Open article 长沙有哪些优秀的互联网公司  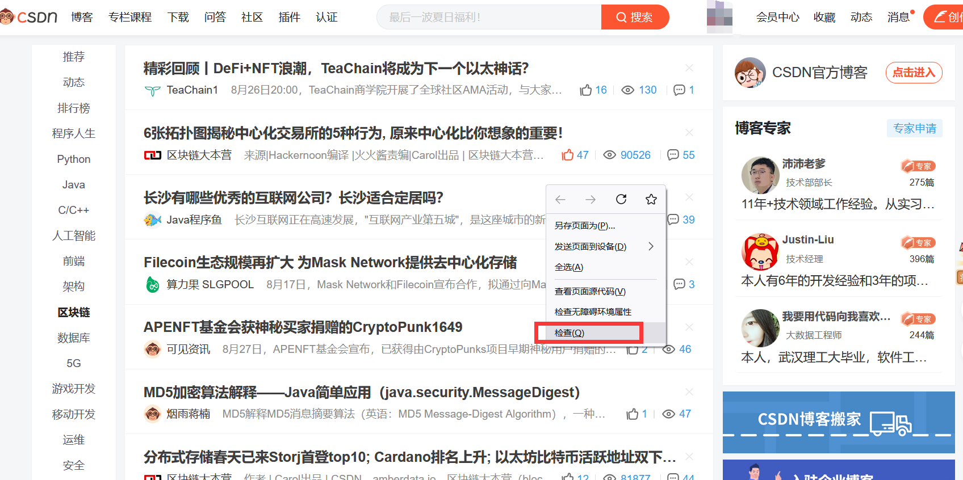(294, 197)
